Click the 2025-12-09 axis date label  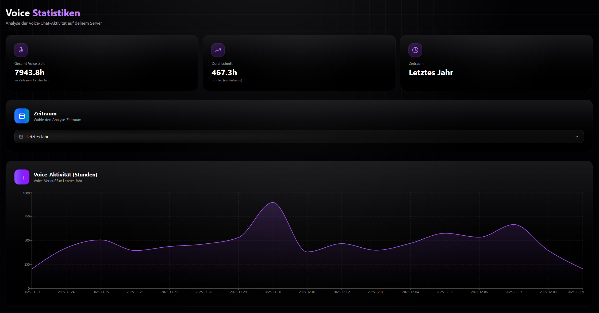pyautogui.click(x=576, y=292)
